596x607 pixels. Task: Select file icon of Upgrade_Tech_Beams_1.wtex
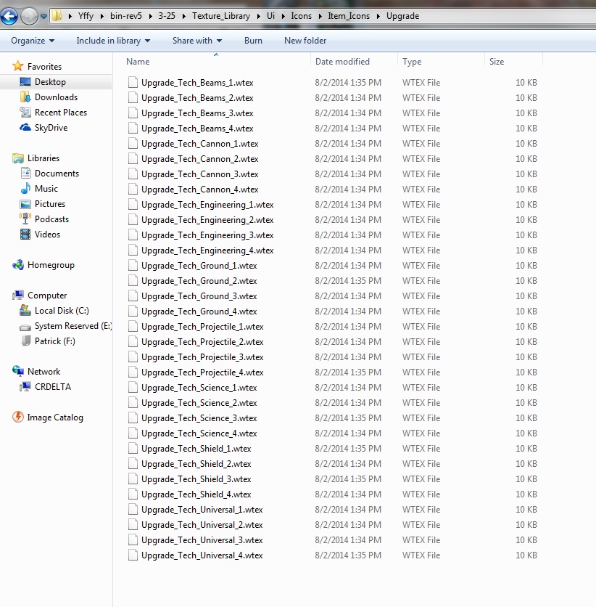[x=133, y=83]
